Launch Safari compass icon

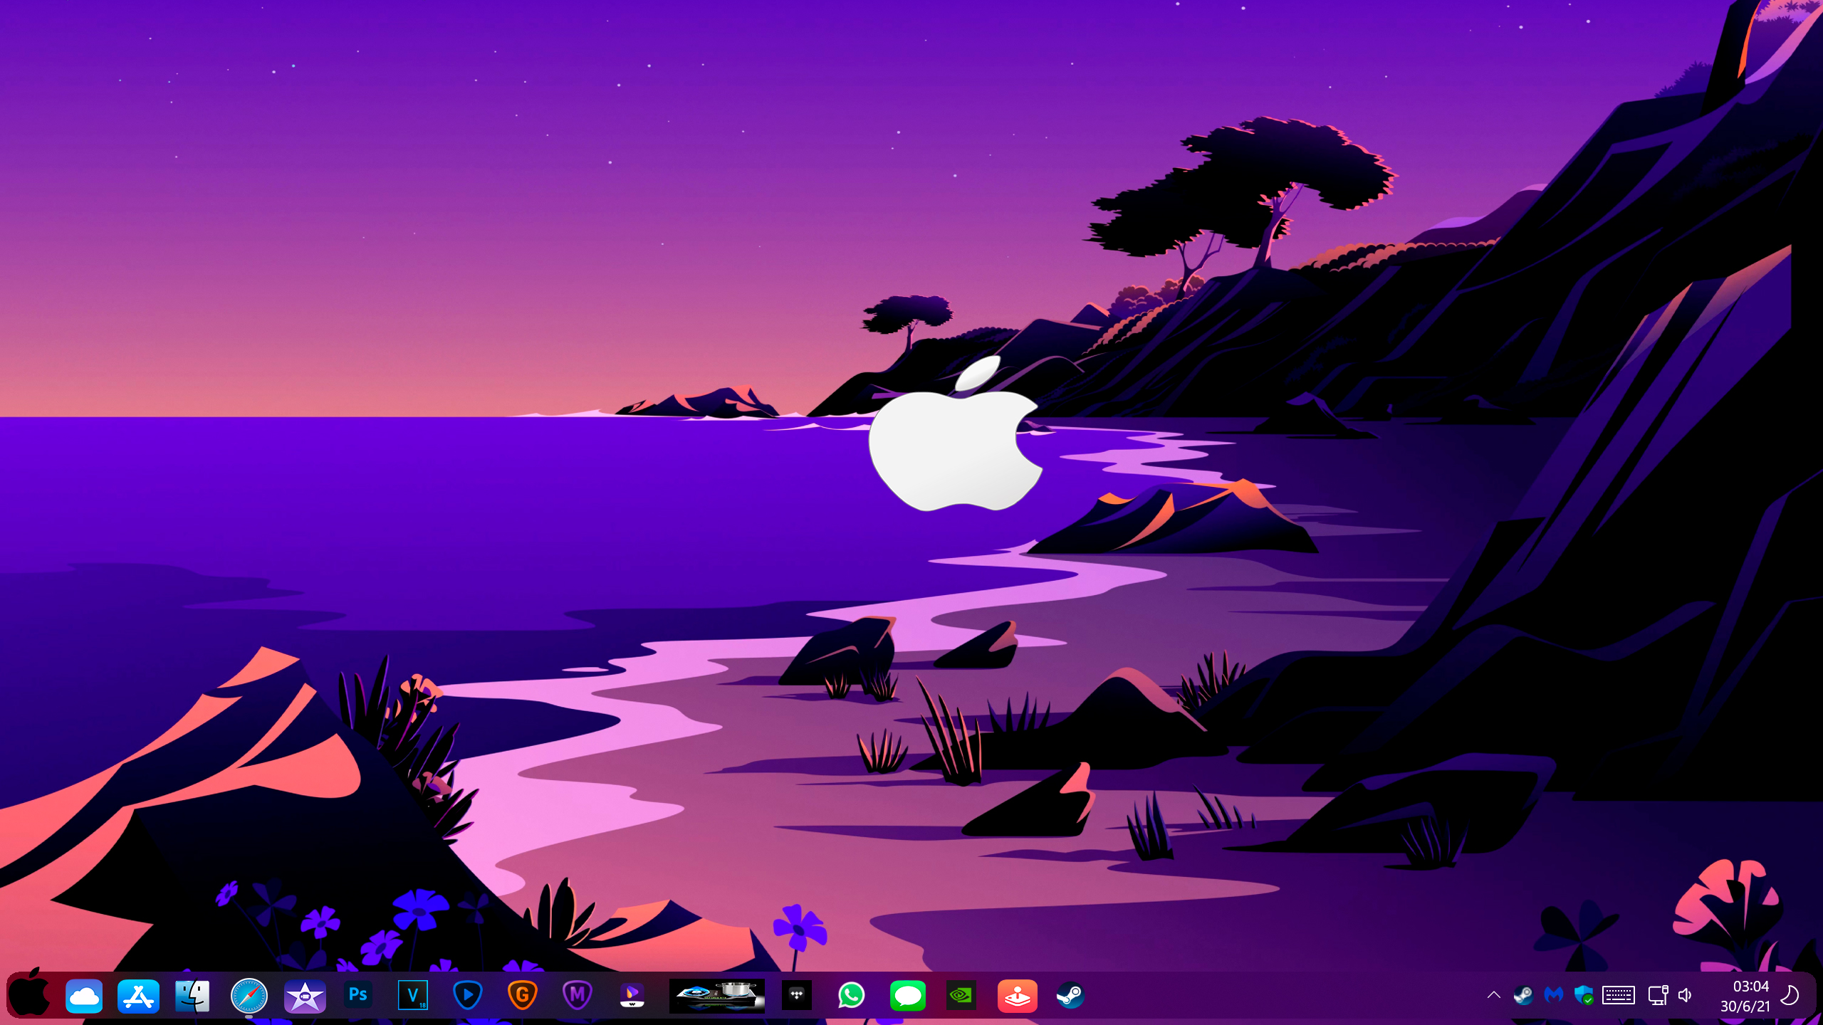[249, 996]
